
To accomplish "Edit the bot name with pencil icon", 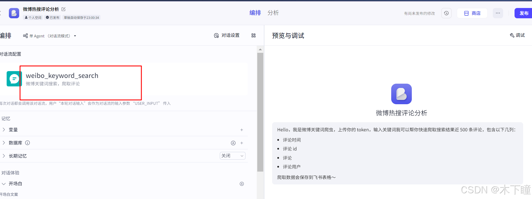I will click(64, 9).
